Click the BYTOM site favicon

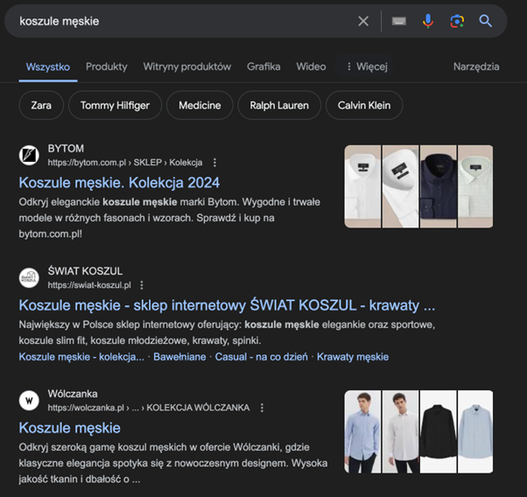pos(29,155)
